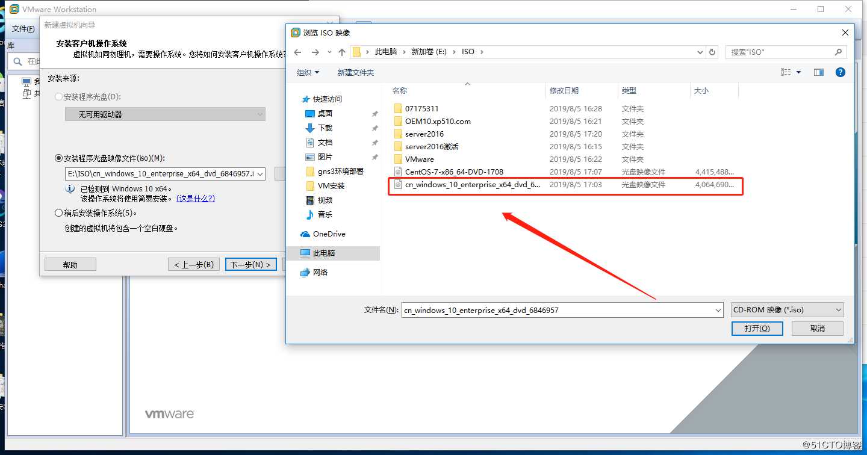The height and width of the screenshot is (455, 867).
Task: Click 下一步(N) button in wizard
Action: click(251, 265)
